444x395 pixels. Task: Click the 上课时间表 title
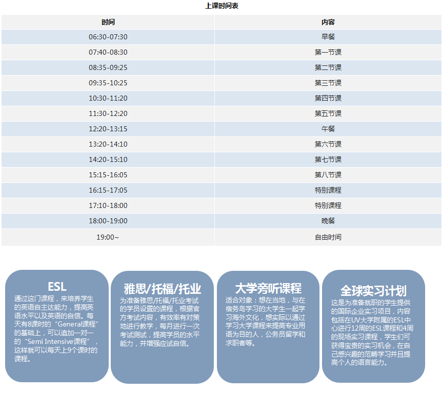coord(221,6)
